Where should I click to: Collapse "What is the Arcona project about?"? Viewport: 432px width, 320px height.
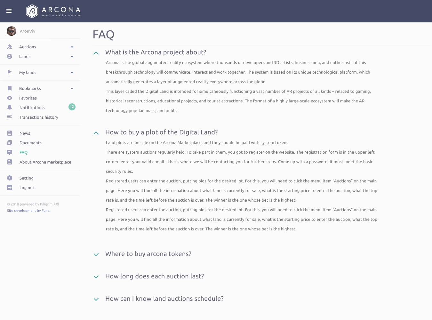(x=96, y=53)
